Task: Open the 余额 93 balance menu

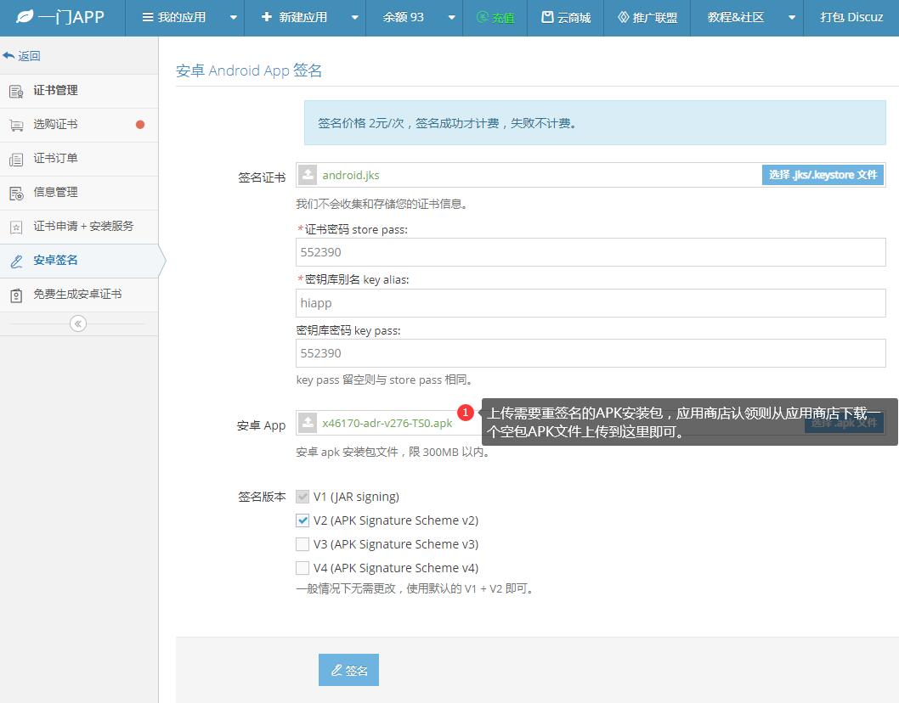Action: [x=403, y=17]
